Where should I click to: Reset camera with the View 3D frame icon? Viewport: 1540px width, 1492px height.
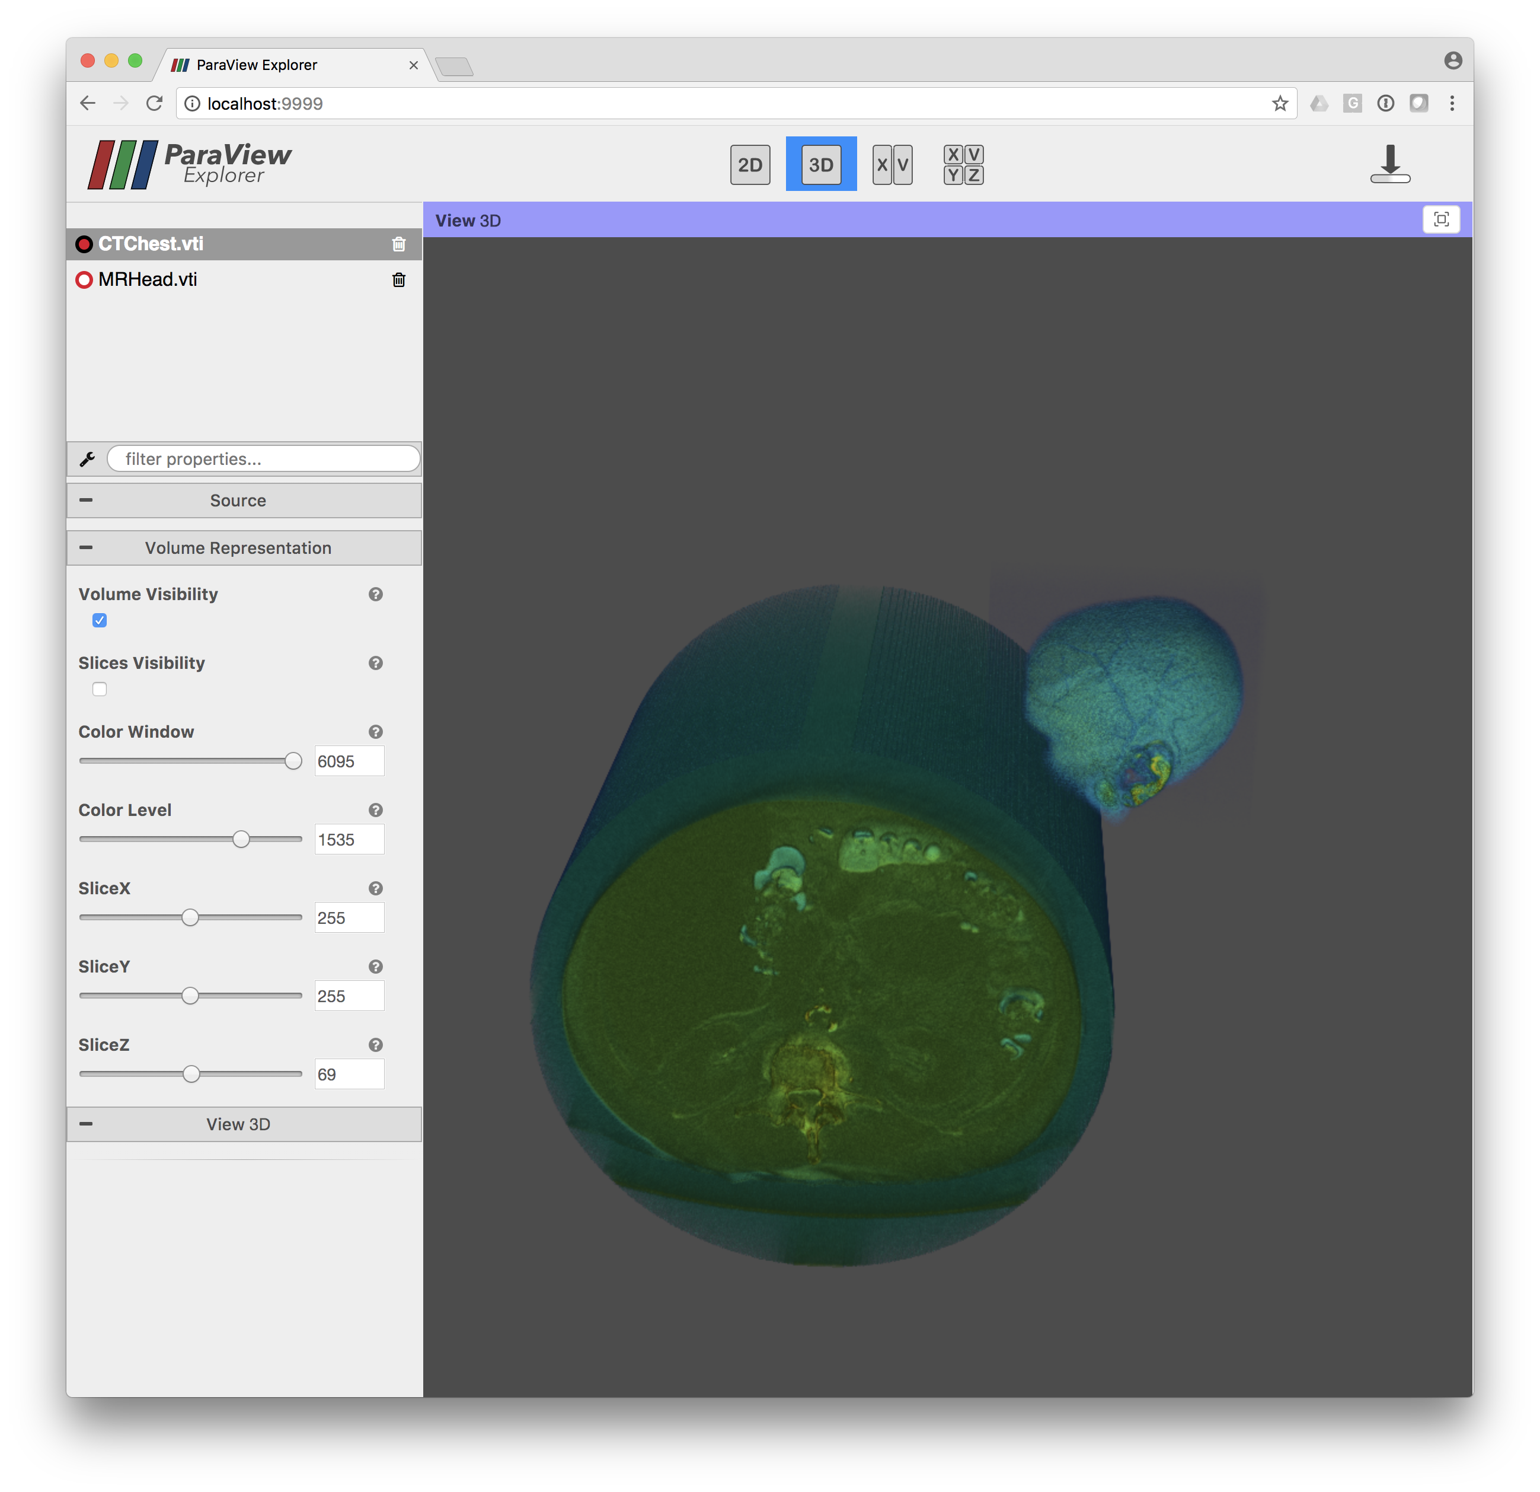coord(1440,219)
